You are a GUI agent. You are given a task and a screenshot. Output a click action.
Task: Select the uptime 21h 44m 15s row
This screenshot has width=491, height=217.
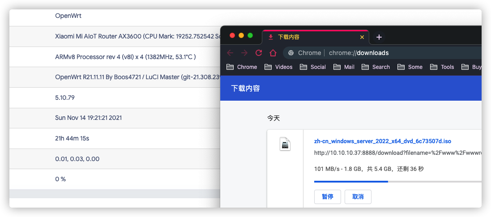(x=115, y=138)
